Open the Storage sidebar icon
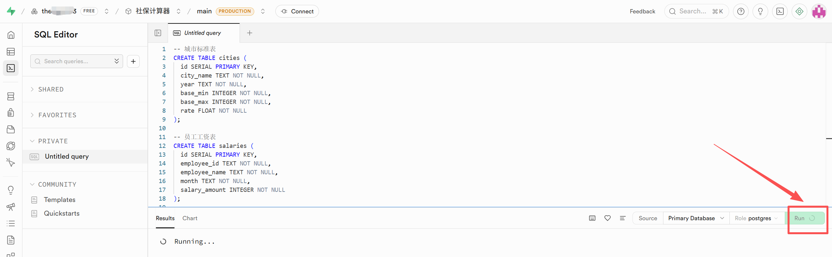The width and height of the screenshot is (832, 257). [x=11, y=129]
